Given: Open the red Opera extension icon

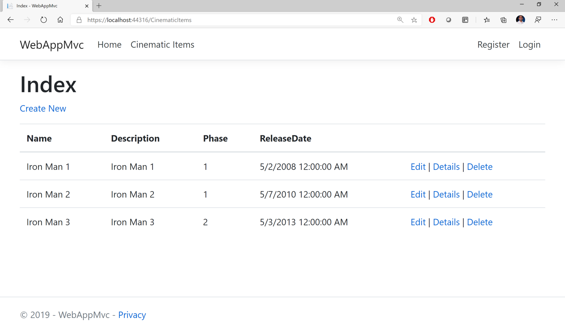Looking at the screenshot, I should [x=432, y=20].
